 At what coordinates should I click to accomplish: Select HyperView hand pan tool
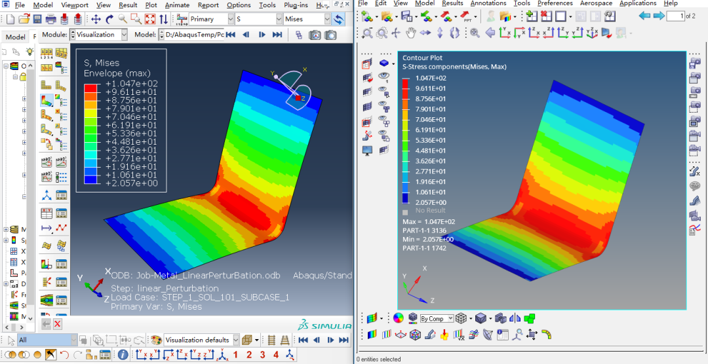tap(410, 33)
